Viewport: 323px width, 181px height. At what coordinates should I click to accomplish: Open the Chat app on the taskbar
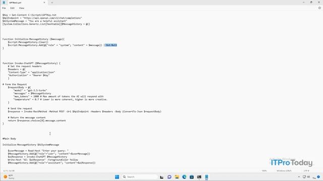[x=170, y=177]
